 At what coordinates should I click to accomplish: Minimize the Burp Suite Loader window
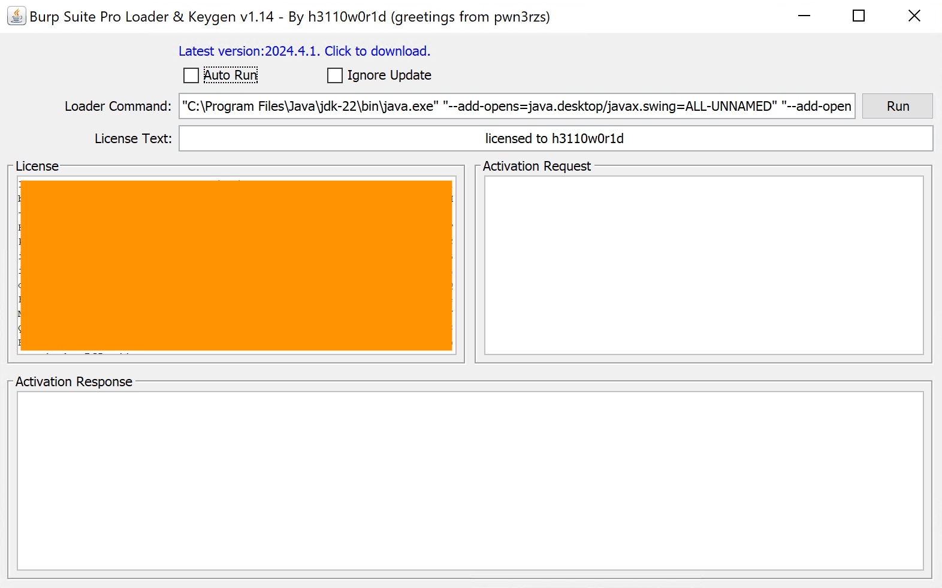[x=804, y=16]
